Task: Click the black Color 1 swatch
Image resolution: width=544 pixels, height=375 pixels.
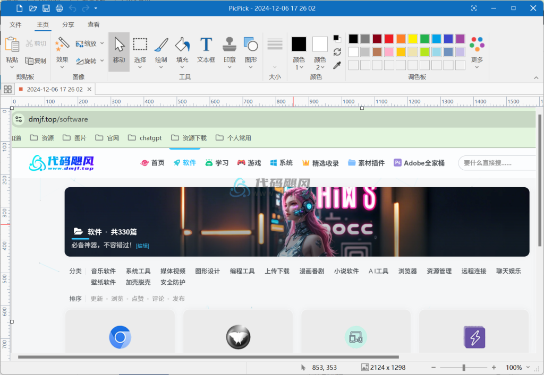Action: click(x=299, y=44)
